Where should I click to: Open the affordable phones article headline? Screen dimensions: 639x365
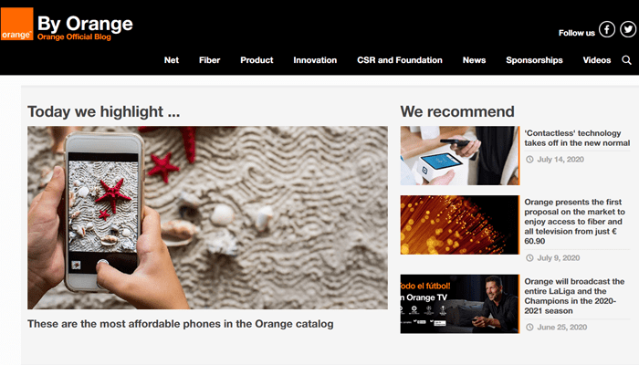point(181,324)
